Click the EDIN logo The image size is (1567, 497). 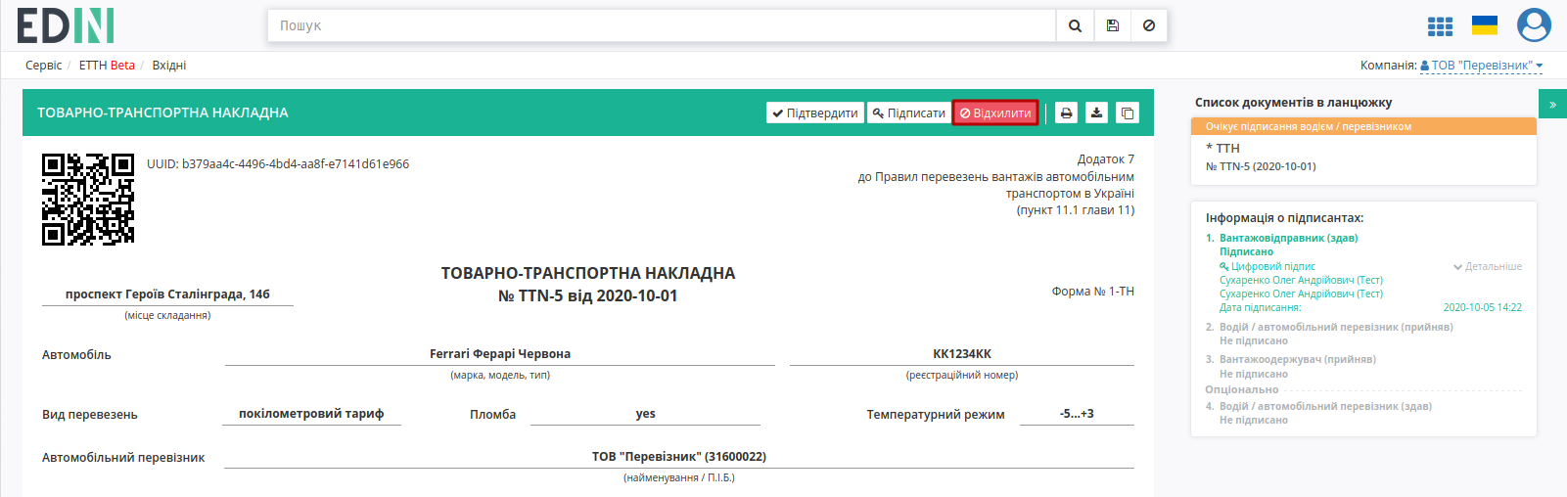pos(66,25)
